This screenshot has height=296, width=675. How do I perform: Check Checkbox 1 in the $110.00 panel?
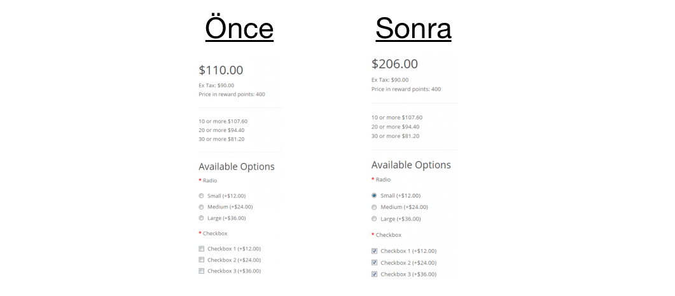click(202, 248)
